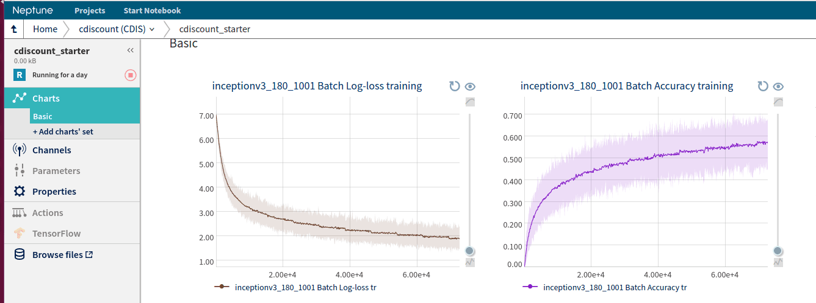Click the jagged line icon below Accuracy slider
This screenshot has height=303, width=816.
tap(778, 262)
